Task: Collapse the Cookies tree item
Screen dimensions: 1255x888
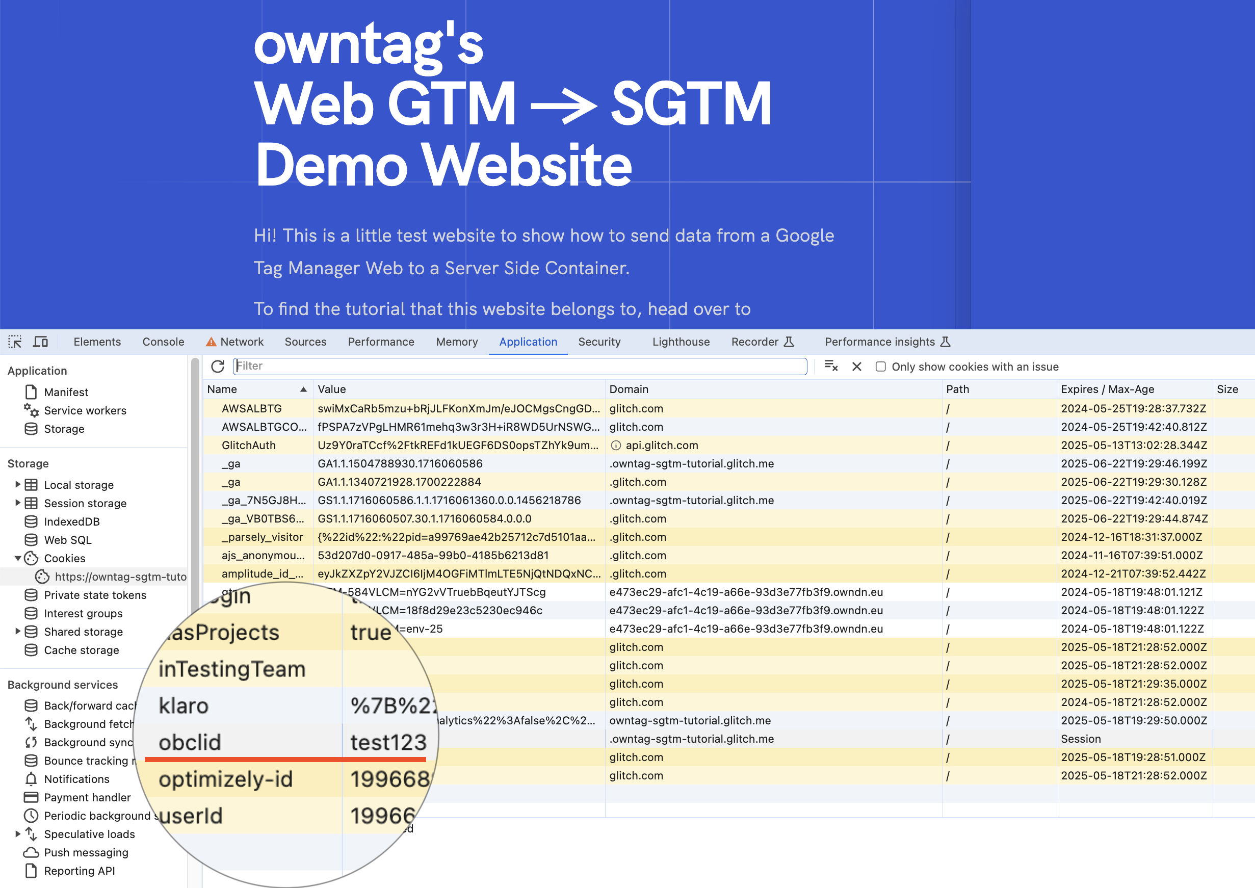Action: tap(17, 558)
